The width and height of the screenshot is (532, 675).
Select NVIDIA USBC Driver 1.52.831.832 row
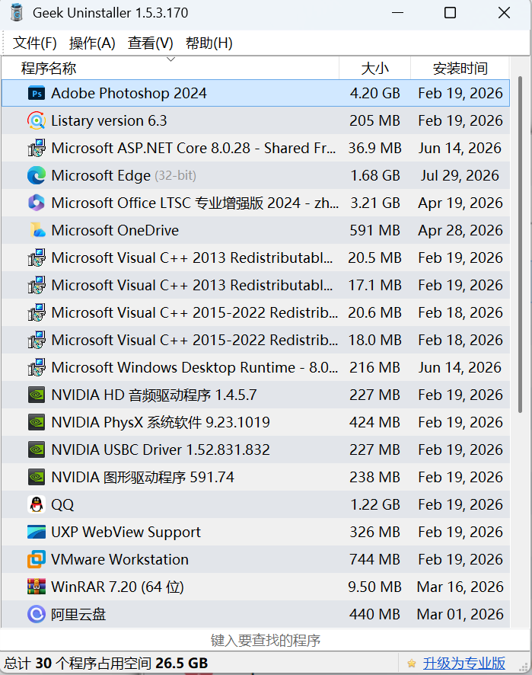click(x=161, y=449)
